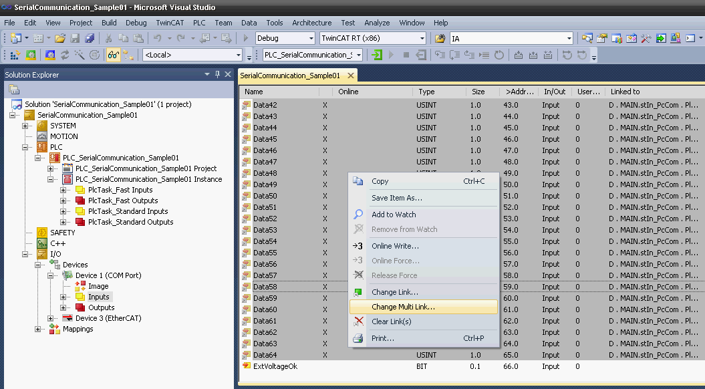Click the Restart TwinCAT Run Mode icon
Viewport: 705px width, 389px height.
pyautogui.click(x=31, y=55)
